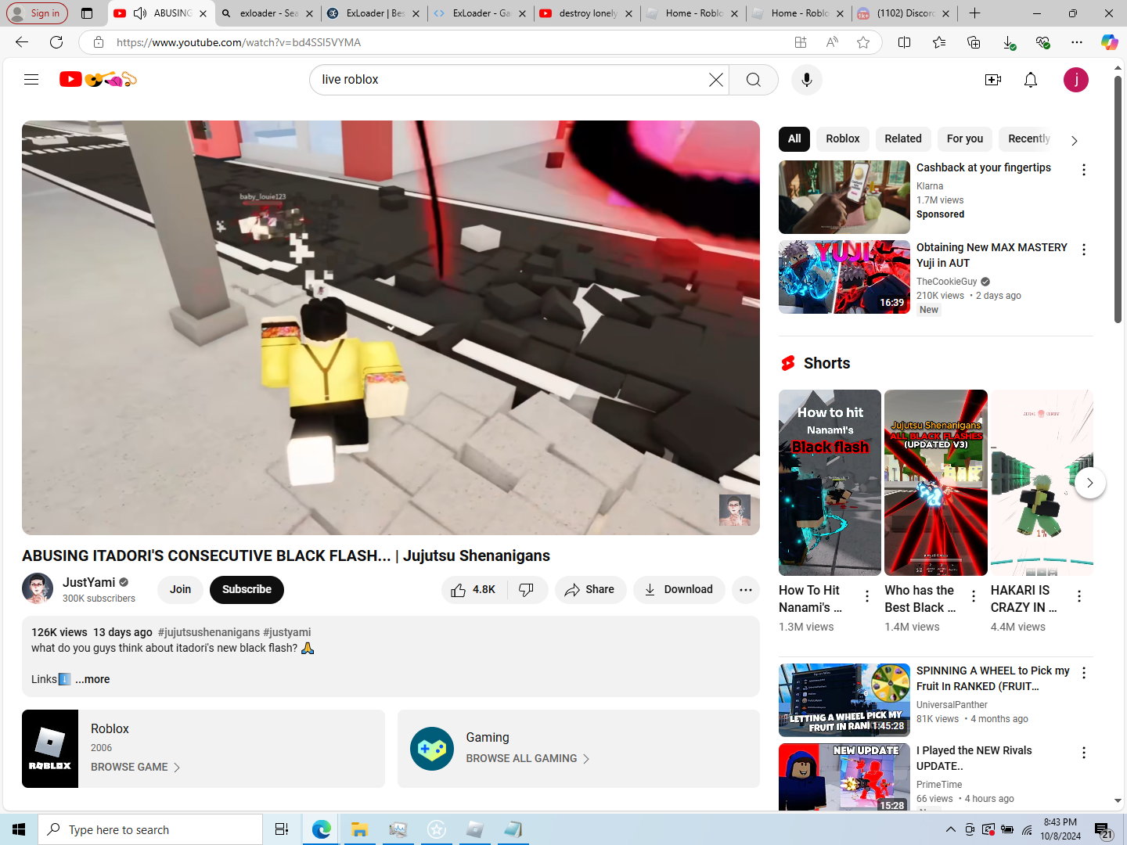Select the For you filter chip
Screen dimensions: 1127x845
pos(964,138)
